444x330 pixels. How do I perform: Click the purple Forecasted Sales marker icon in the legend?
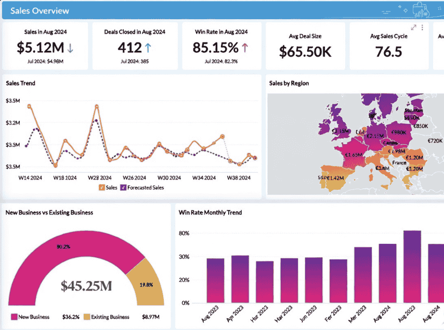click(123, 188)
